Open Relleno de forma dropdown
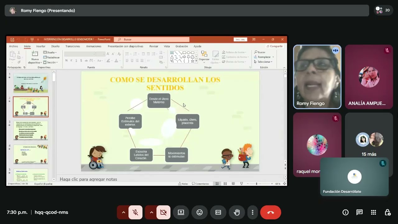Image resolution: width=398 pixels, height=224 pixels. click(234, 52)
